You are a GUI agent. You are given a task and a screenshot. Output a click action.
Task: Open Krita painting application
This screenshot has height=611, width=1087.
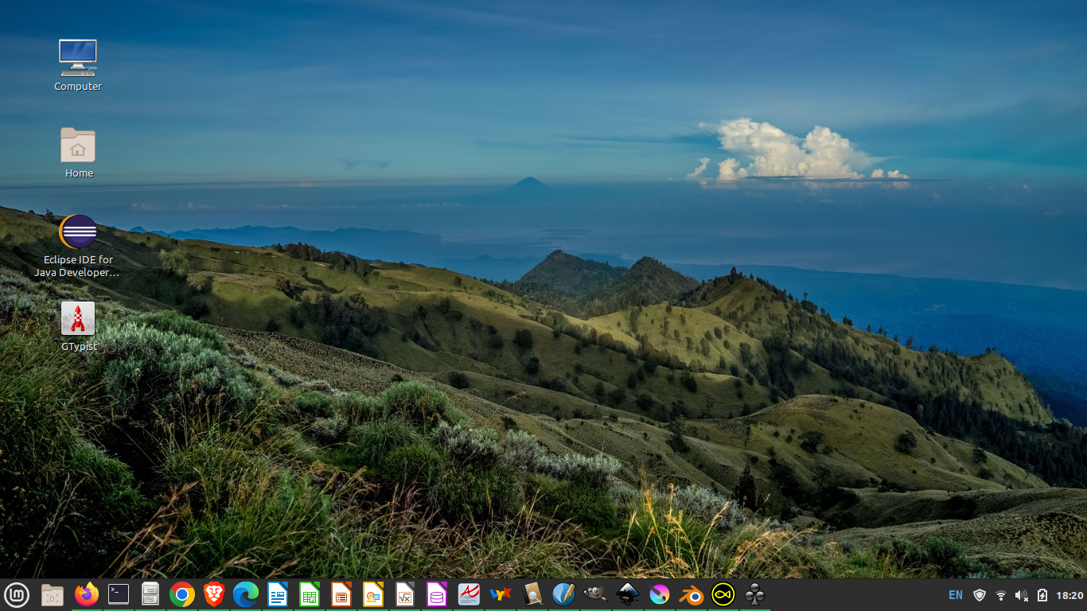pos(659,594)
